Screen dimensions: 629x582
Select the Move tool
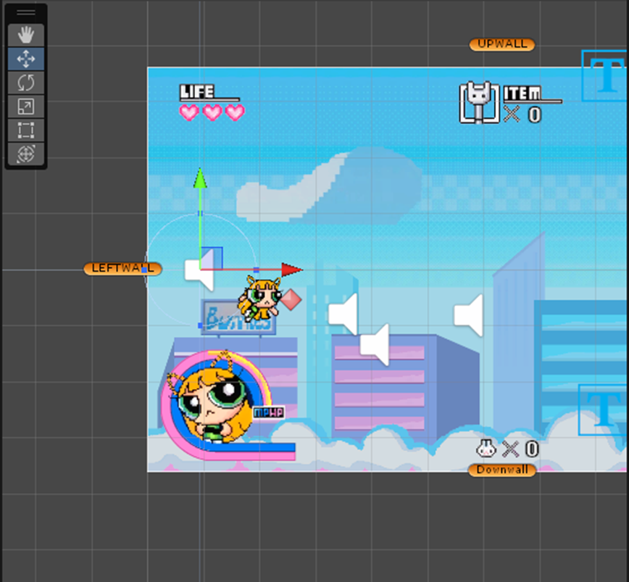25,59
